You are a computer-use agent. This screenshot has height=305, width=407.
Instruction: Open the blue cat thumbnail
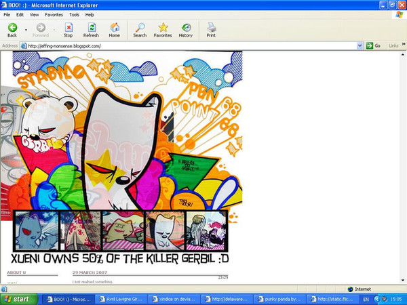click(37, 230)
